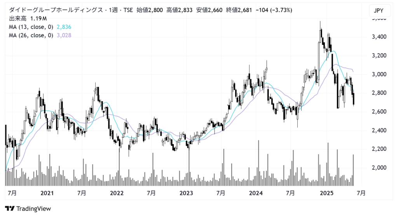This screenshot has width=398, height=217.
Task: Click the 2021 time axis label
Action: point(47,193)
